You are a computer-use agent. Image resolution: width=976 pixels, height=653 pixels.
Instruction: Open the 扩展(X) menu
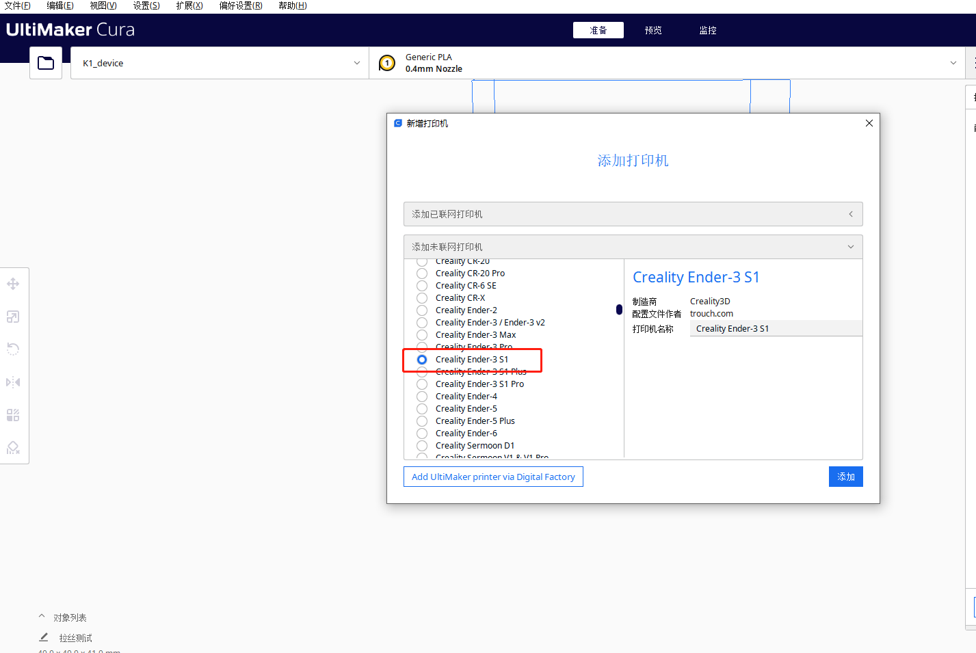[189, 5]
